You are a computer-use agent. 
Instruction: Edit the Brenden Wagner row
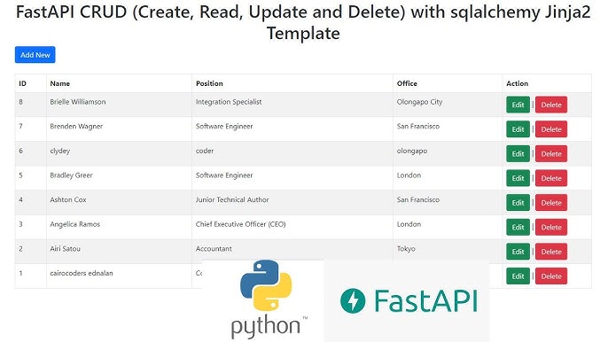pyautogui.click(x=518, y=129)
